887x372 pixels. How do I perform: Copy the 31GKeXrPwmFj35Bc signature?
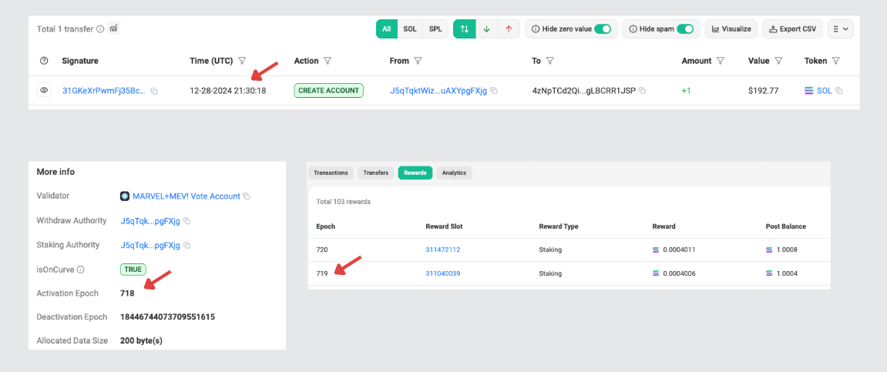(154, 90)
